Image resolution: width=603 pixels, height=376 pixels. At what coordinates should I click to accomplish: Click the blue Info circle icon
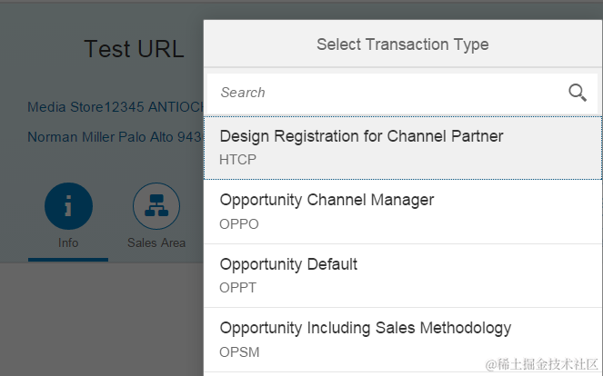pos(68,206)
